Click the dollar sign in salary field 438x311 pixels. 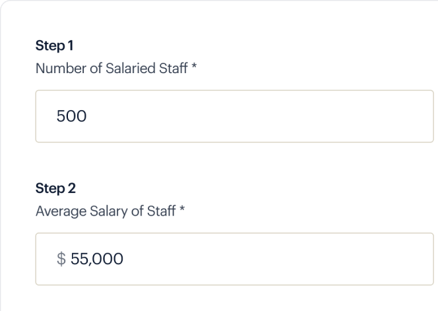click(61, 259)
